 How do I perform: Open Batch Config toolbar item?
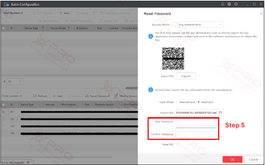[48, 21]
